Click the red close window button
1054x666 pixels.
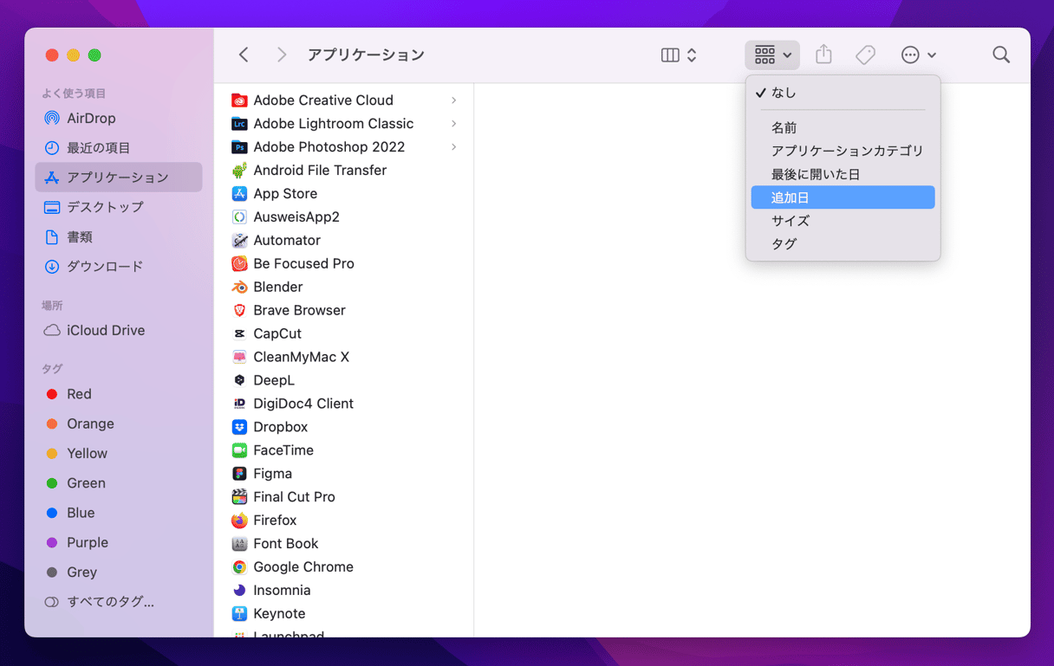point(52,55)
